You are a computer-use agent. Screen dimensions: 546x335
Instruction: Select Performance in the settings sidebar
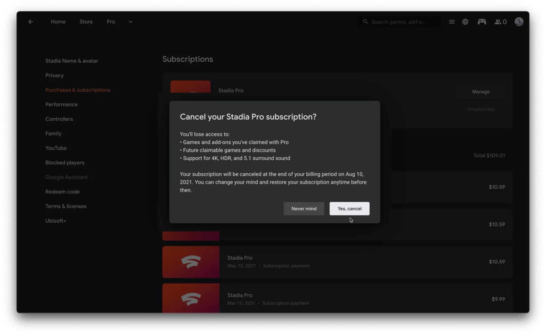point(61,104)
